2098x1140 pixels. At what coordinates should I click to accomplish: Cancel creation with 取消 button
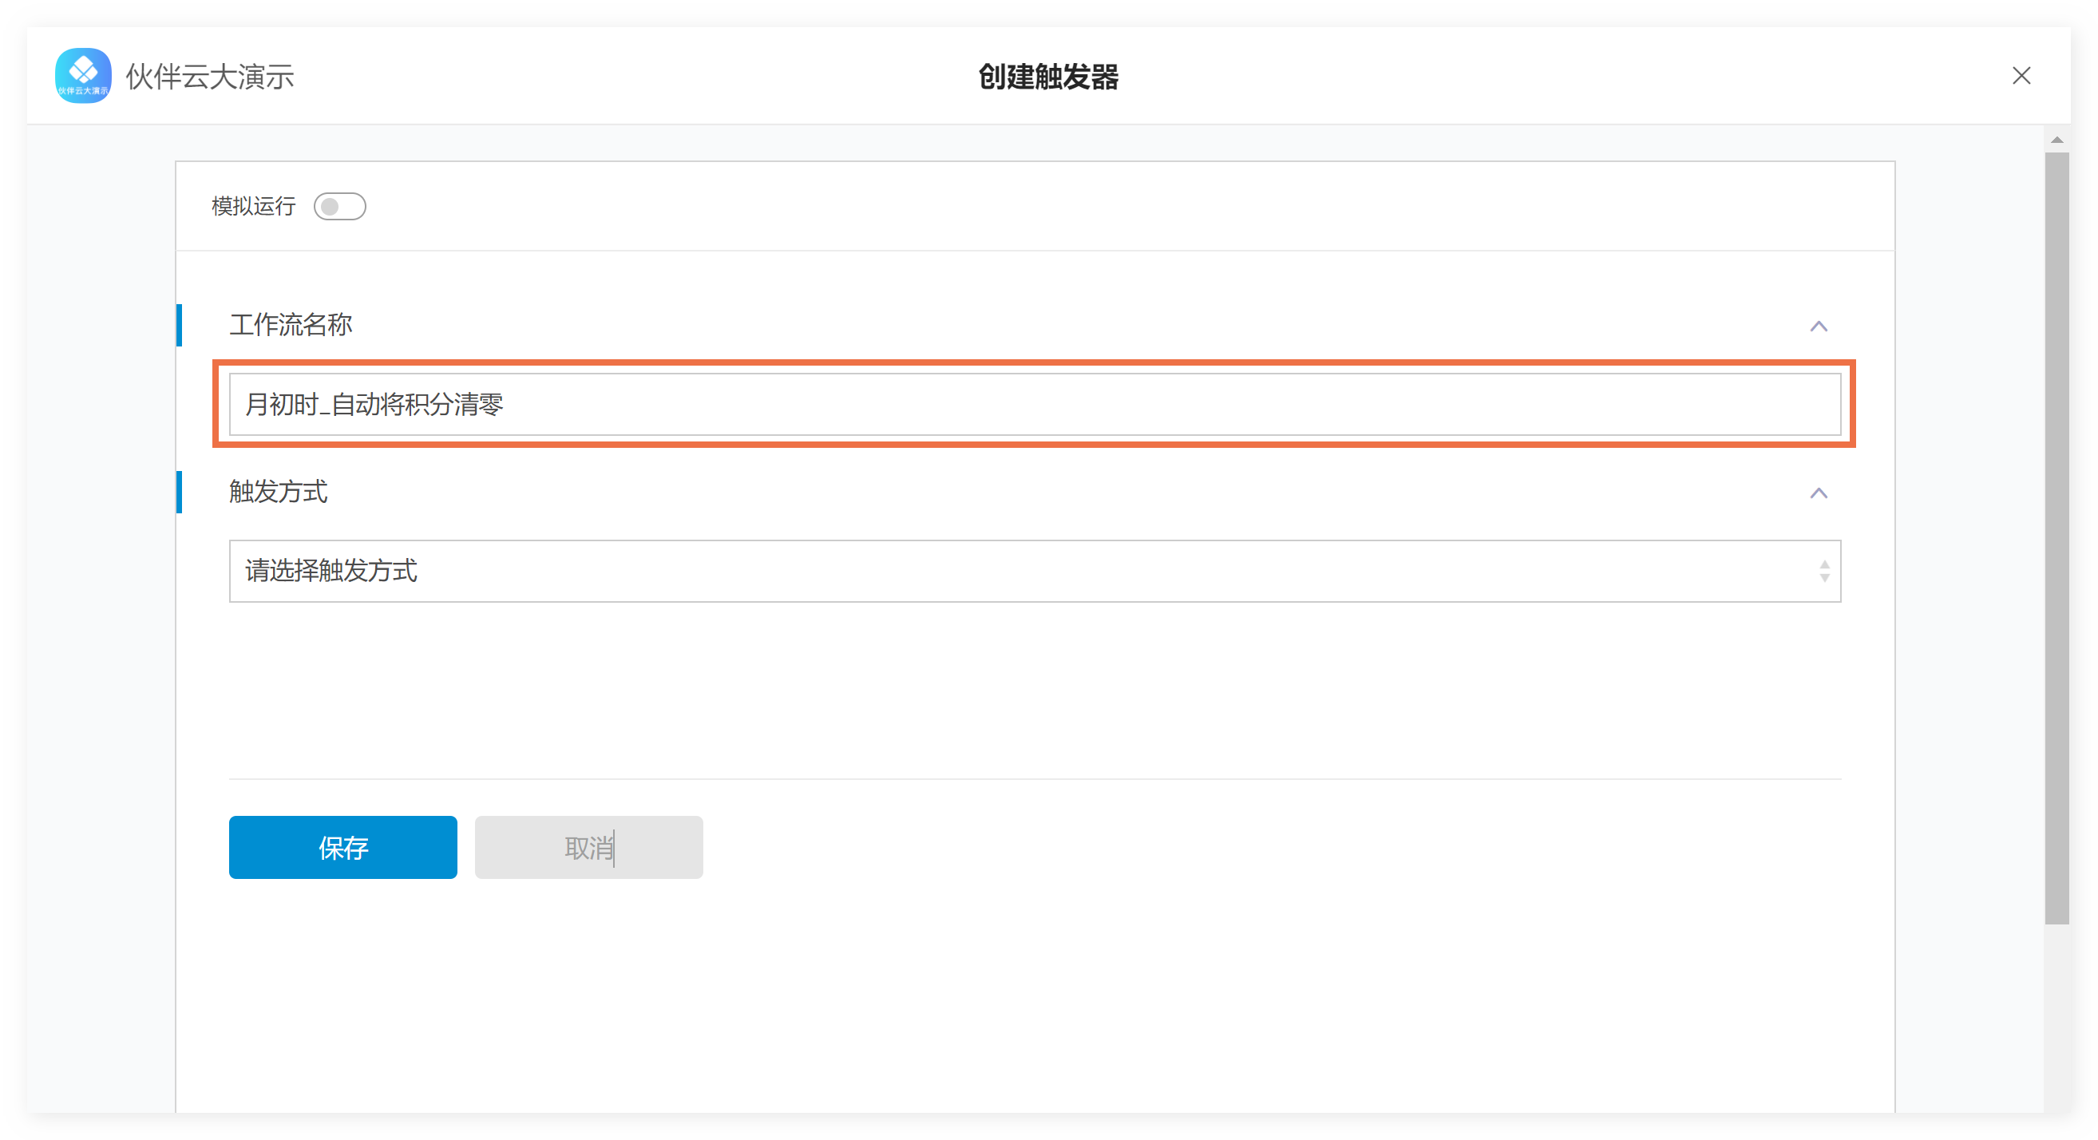(588, 847)
